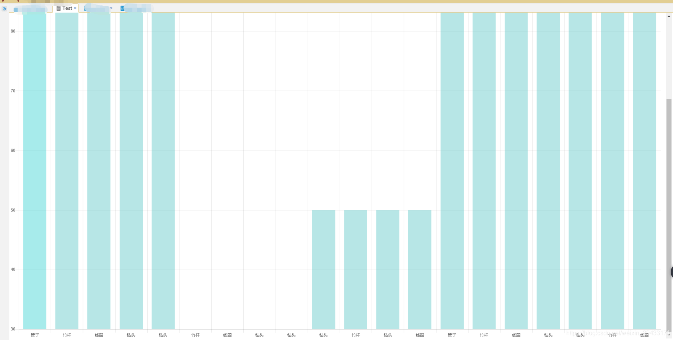Viewport: 673px width, 340px height.
Task: Click the y-axis label 50
Action: pos(13,210)
